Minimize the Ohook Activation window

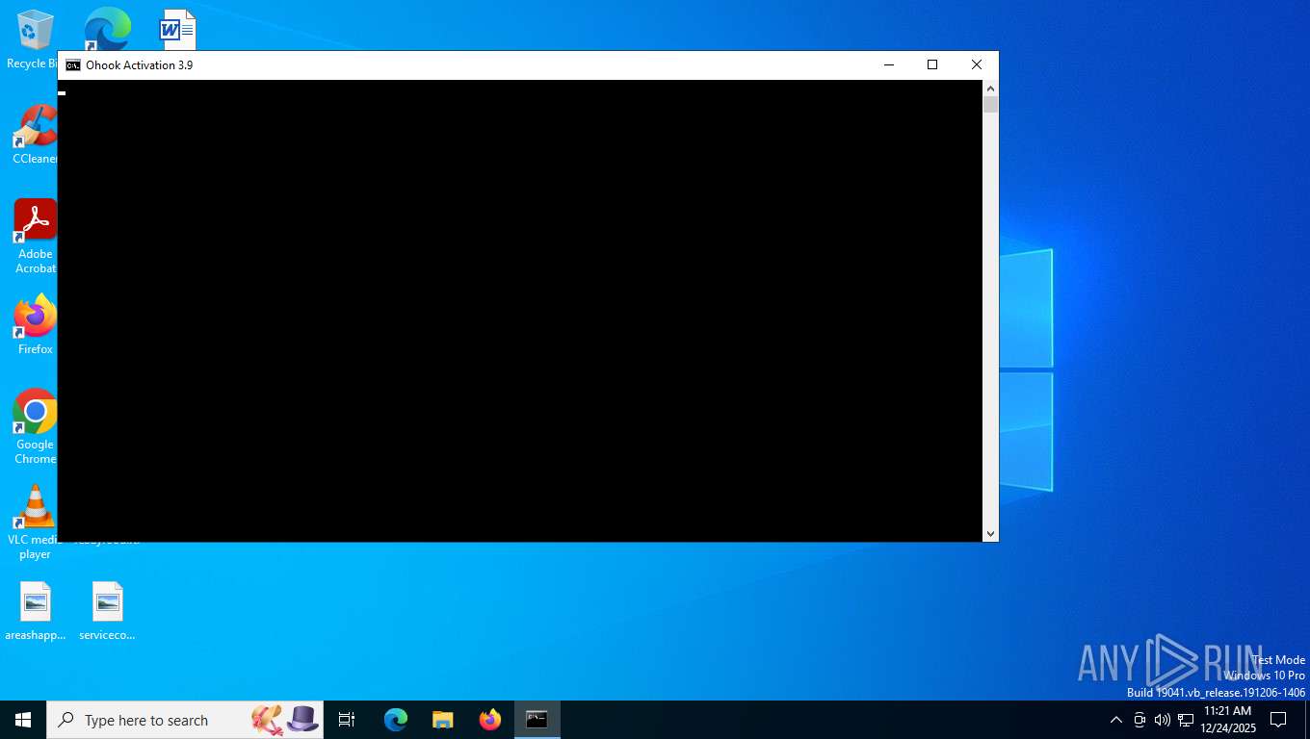889,64
